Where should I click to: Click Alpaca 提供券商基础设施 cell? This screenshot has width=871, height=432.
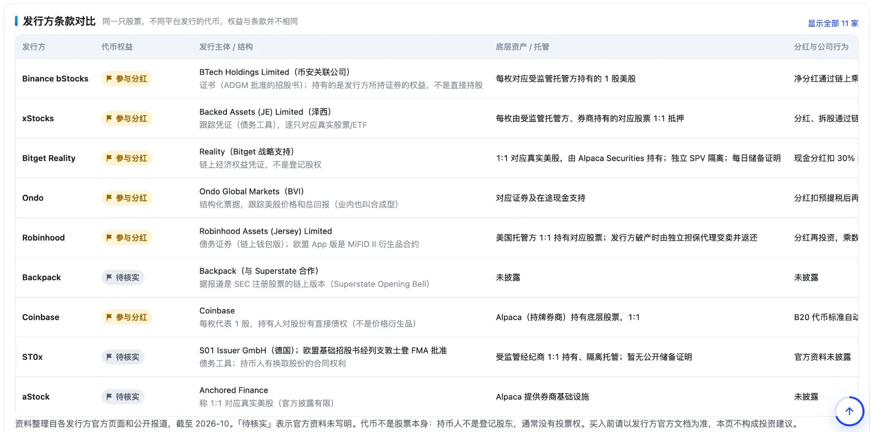542,397
